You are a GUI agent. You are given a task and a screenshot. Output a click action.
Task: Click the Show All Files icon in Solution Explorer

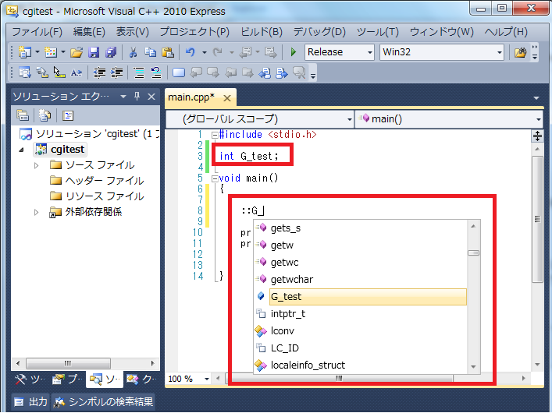point(45,115)
